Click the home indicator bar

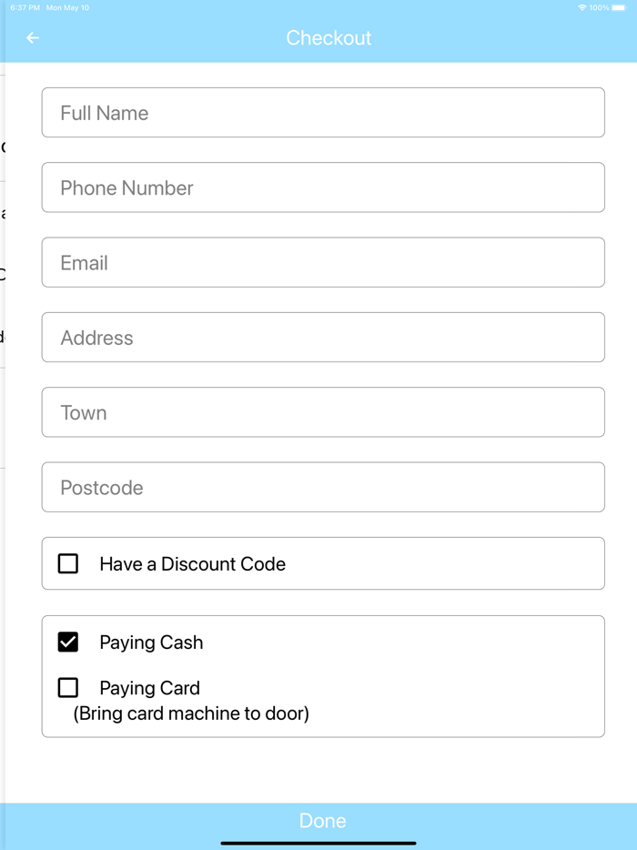pyautogui.click(x=318, y=843)
